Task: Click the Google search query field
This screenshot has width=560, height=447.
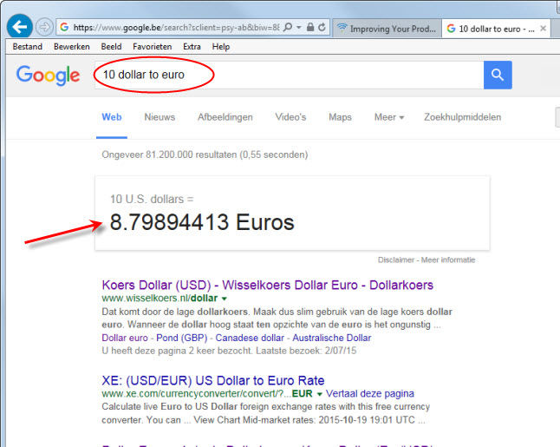Action: (289, 75)
